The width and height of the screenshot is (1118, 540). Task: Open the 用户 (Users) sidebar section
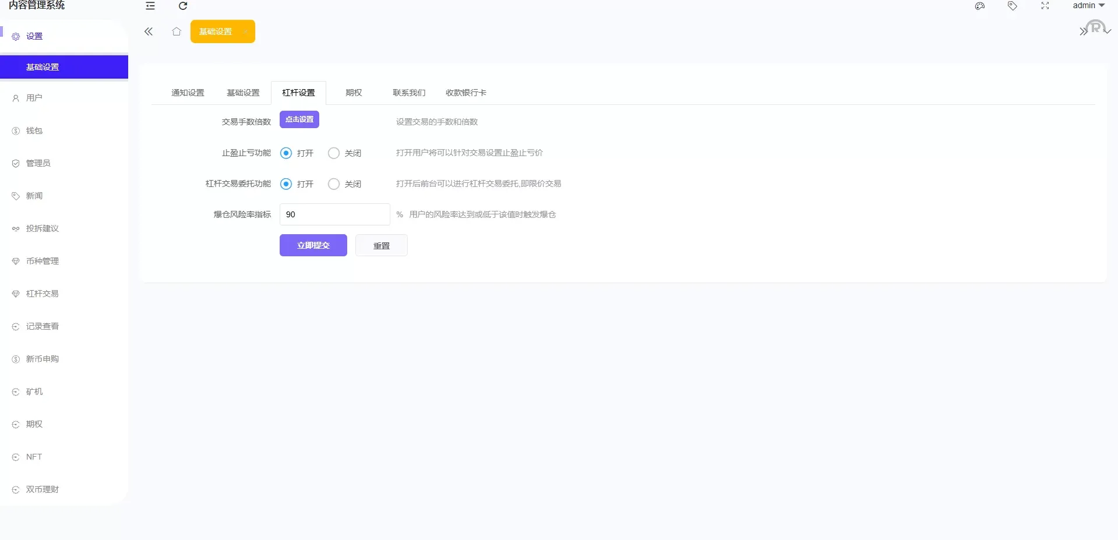(34, 98)
